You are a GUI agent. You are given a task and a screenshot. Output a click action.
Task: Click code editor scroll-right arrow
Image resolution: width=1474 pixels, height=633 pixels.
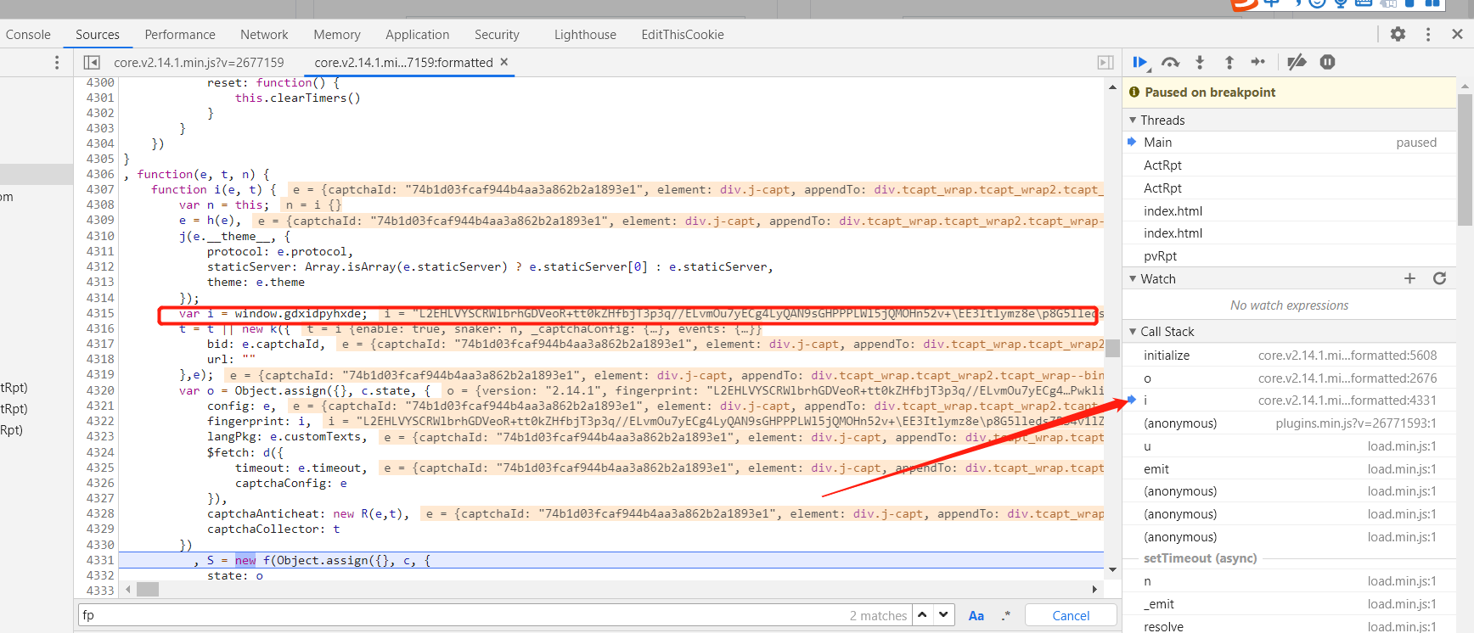1094,589
